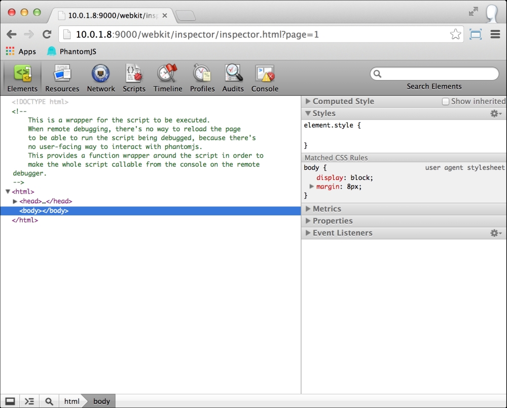
Task: Click the element.style rule
Action: tap(332, 125)
